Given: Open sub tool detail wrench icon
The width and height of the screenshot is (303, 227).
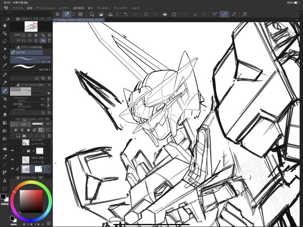Looking at the screenshot, I should click(x=49, y=113).
